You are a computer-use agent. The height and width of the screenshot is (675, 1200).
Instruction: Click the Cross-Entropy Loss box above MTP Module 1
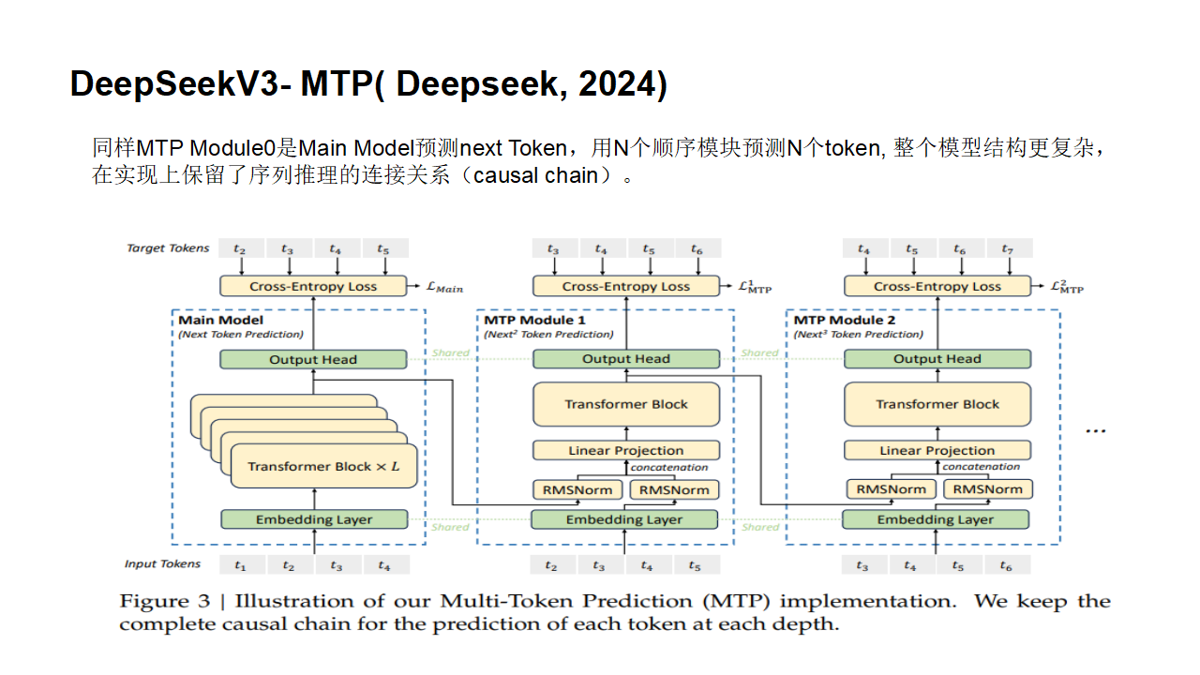tap(626, 287)
